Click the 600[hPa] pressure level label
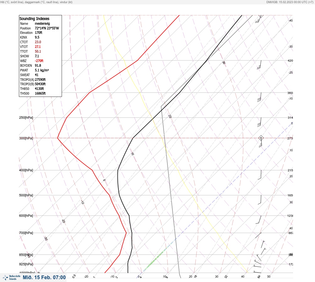 point(26,216)
